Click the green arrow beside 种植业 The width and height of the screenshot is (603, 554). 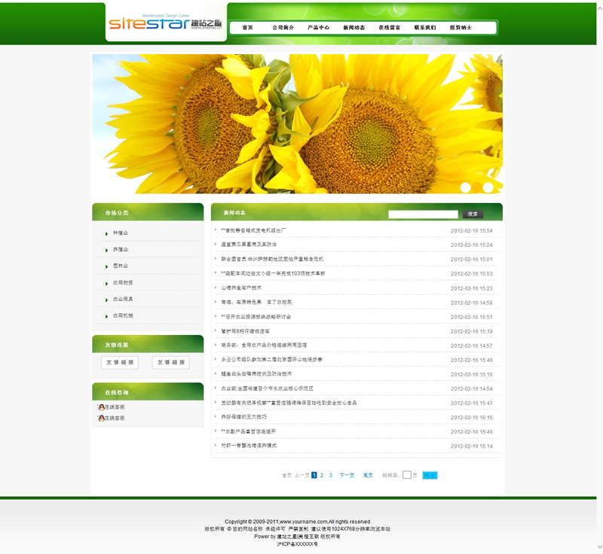click(x=106, y=233)
